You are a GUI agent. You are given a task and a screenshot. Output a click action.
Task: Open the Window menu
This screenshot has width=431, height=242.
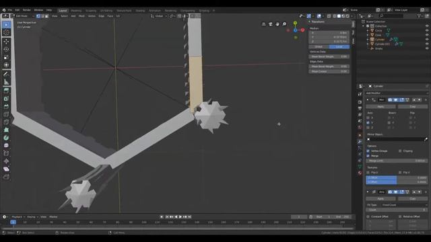(x=38, y=10)
